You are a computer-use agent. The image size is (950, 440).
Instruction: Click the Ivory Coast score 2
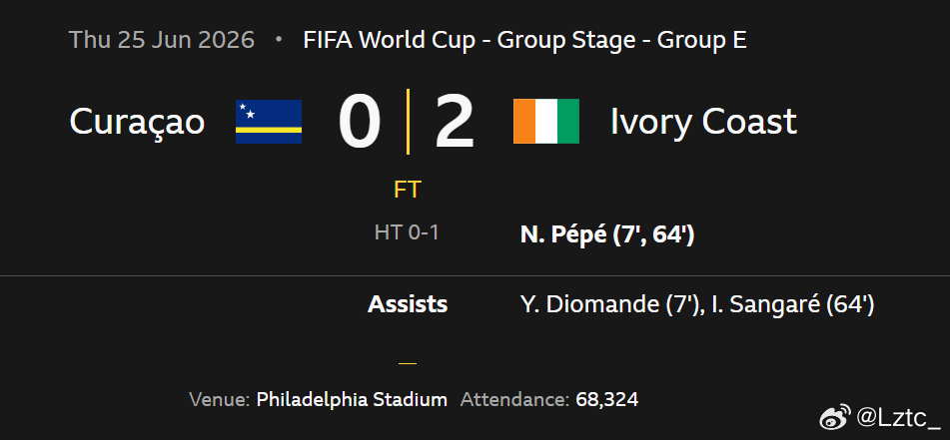(x=455, y=123)
